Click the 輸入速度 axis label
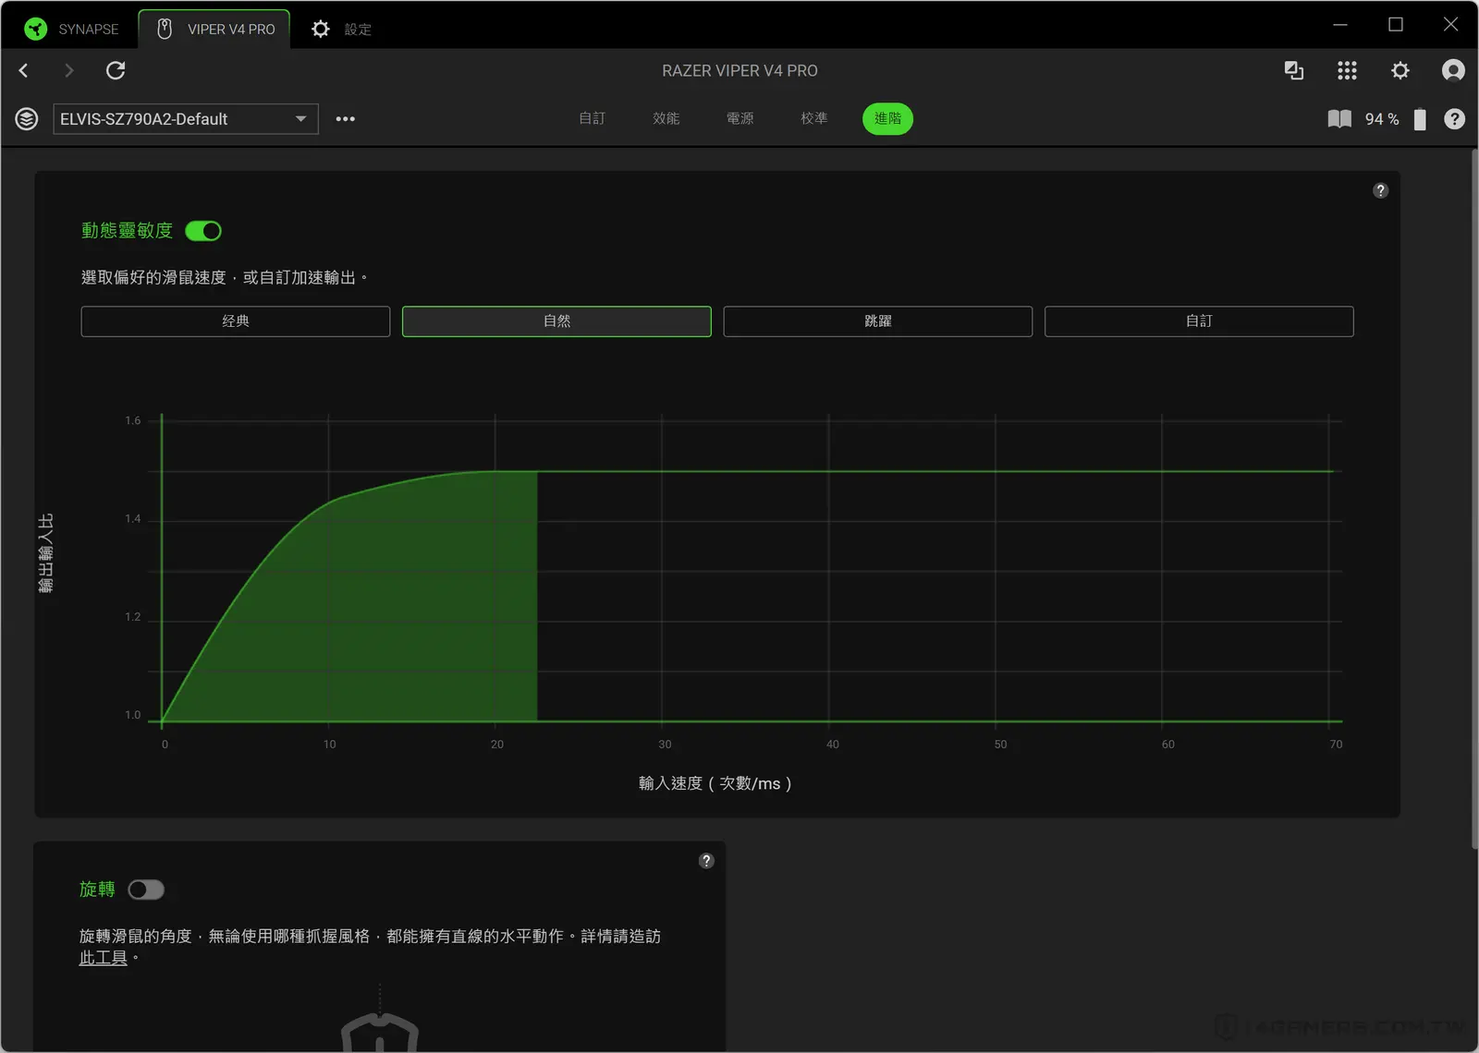This screenshot has width=1479, height=1053. click(715, 783)
